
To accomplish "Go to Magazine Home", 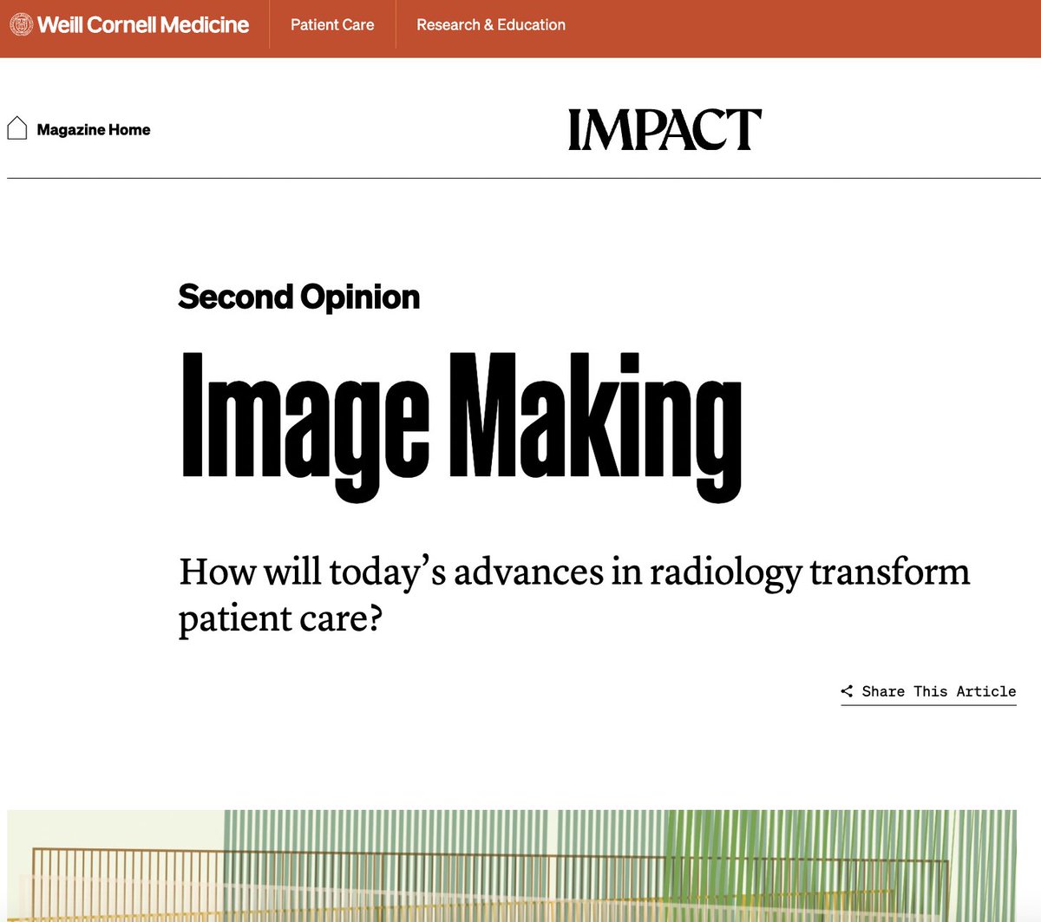I will [x=92, y=128].
